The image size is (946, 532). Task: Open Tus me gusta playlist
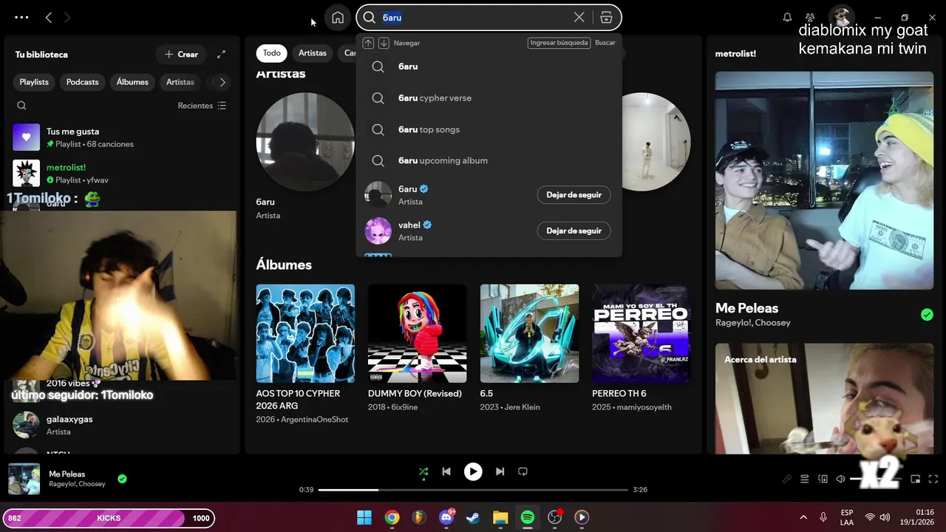coord(122,137)
